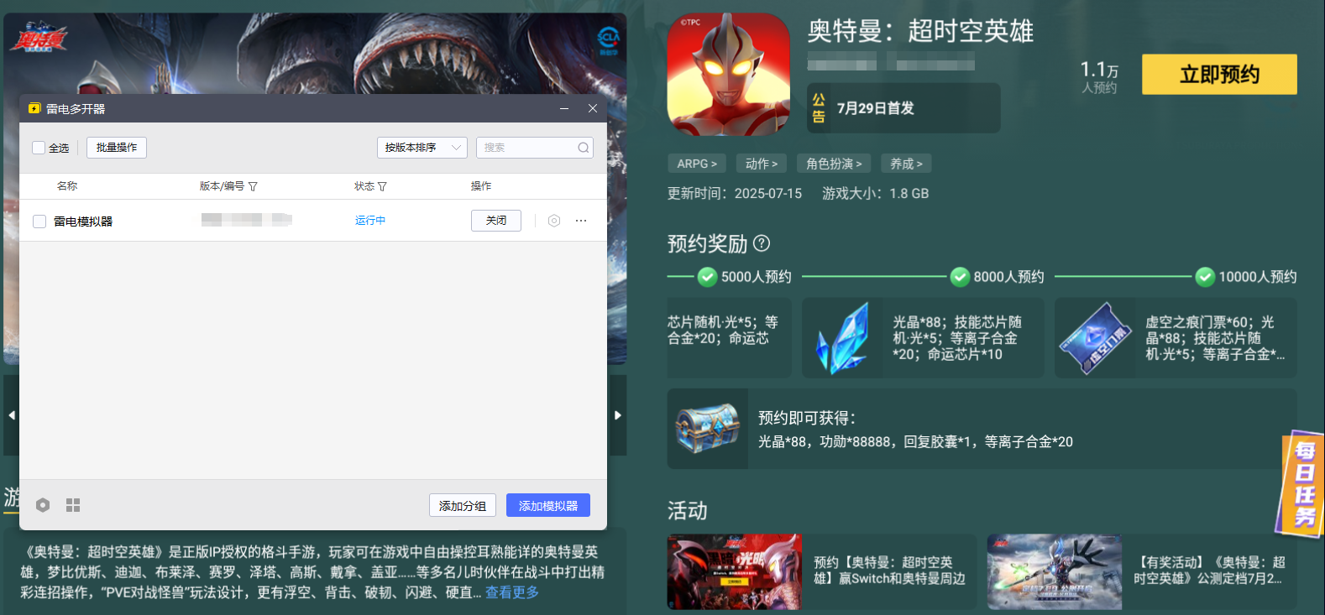This screenshot has height=615, width=1325.
Task: Open 【有奖活动】公测定档 activity title
Action: pos(1209,571)
